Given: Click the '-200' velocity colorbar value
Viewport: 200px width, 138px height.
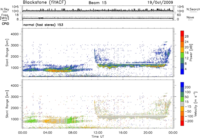Looking at the screenshot, I should [189, 121].
